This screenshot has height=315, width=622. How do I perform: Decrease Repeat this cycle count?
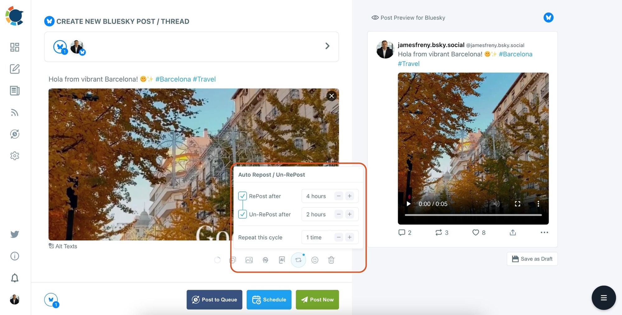339,237
